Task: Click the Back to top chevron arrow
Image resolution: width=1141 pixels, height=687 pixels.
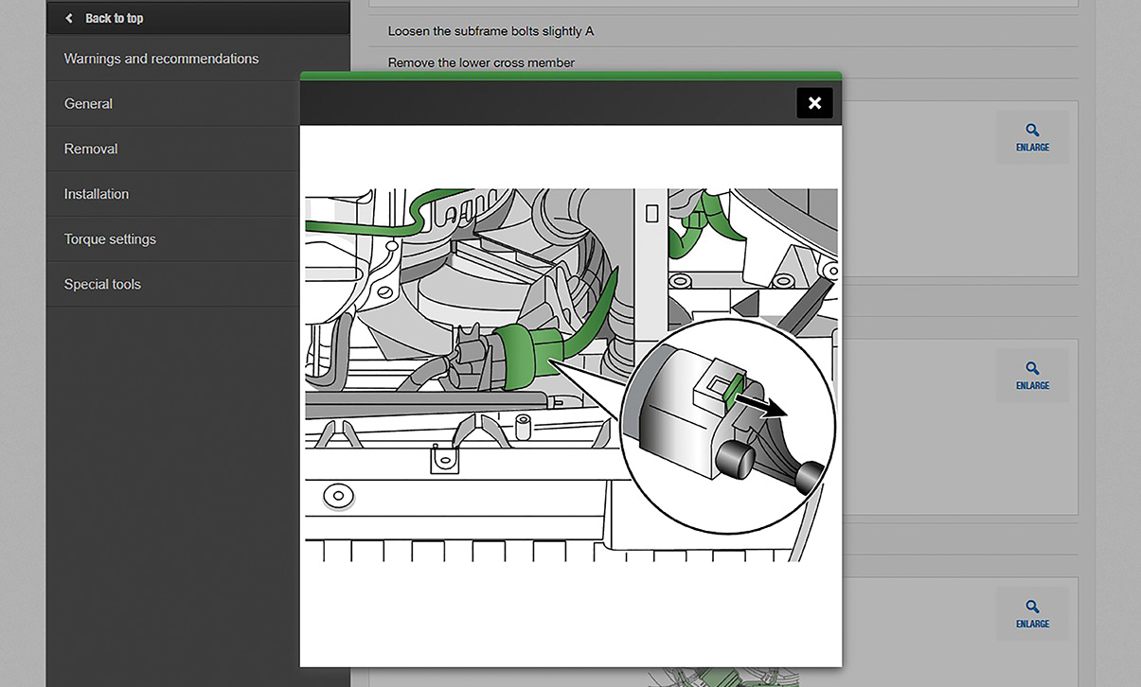Action: click(x=69, y=18)
